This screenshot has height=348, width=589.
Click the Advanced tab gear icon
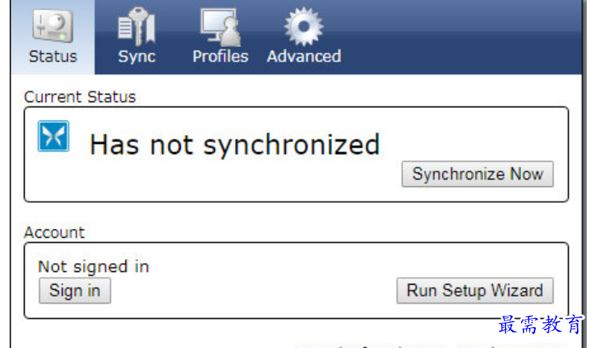303,25
